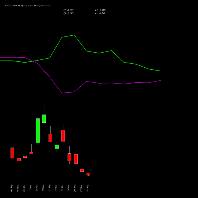Select the 11 May date label
Image resolution: width=198 pixels, height=198 pixels.
point(30,188)
